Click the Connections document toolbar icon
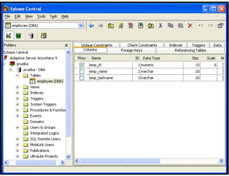This screenshot has width=229, height=176. point(141,26)
